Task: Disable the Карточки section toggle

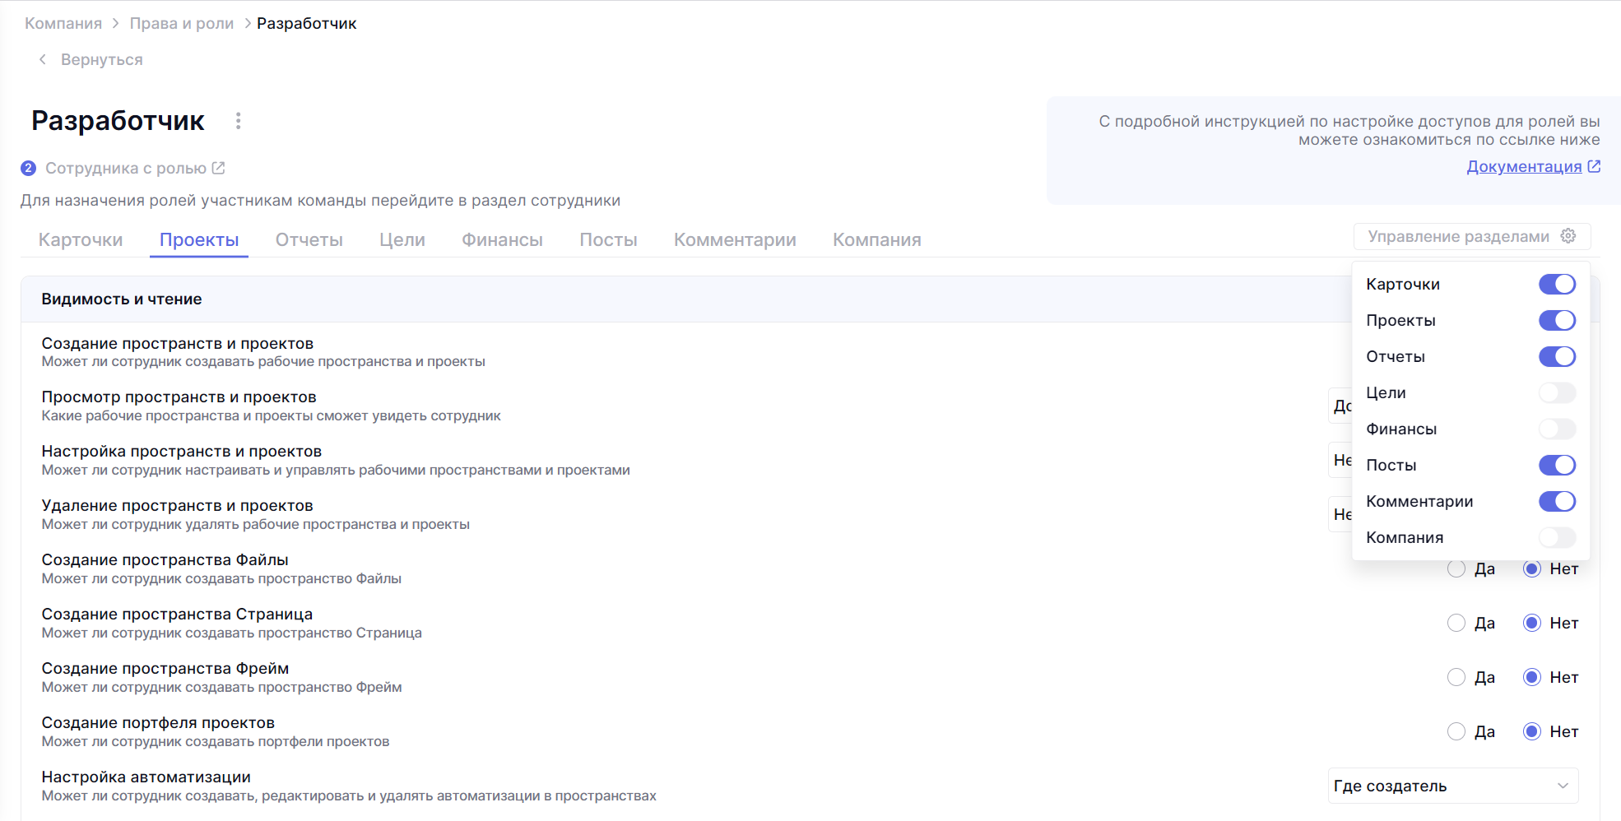Action: pos(1557,284)
